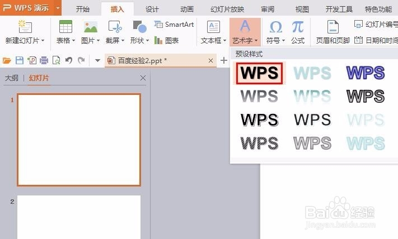Screen dimensions: 398x239
Task: Select the gray beveled WordArt preset in bottom row
Action: [312, 143]
